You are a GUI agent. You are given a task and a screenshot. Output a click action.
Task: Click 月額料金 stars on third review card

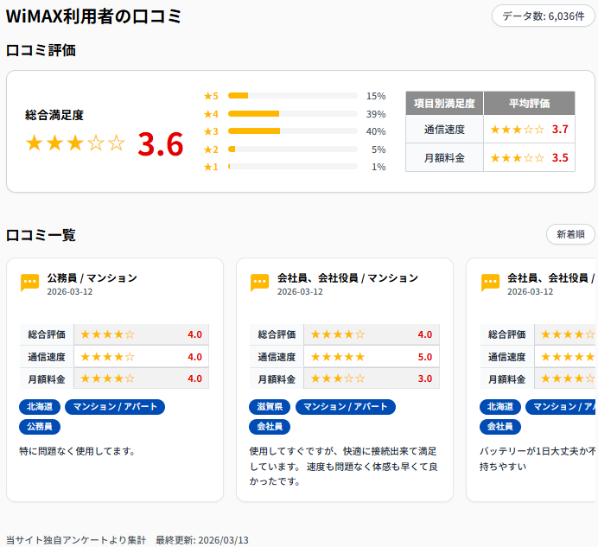pos(568,378)
